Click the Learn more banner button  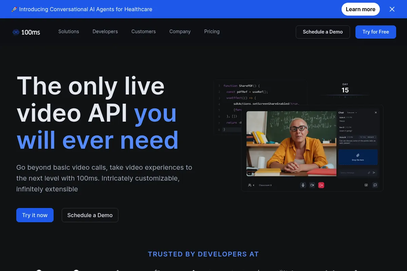click(361, 9)
